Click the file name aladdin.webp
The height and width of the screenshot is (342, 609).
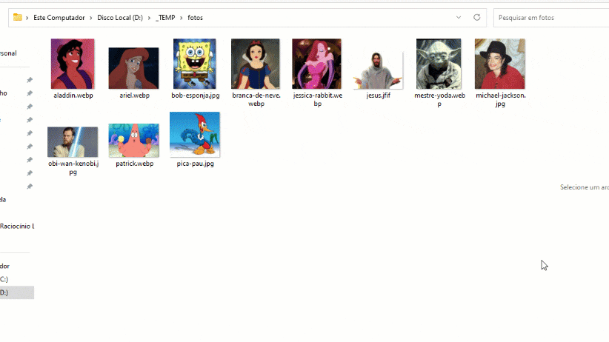[73, 95]
